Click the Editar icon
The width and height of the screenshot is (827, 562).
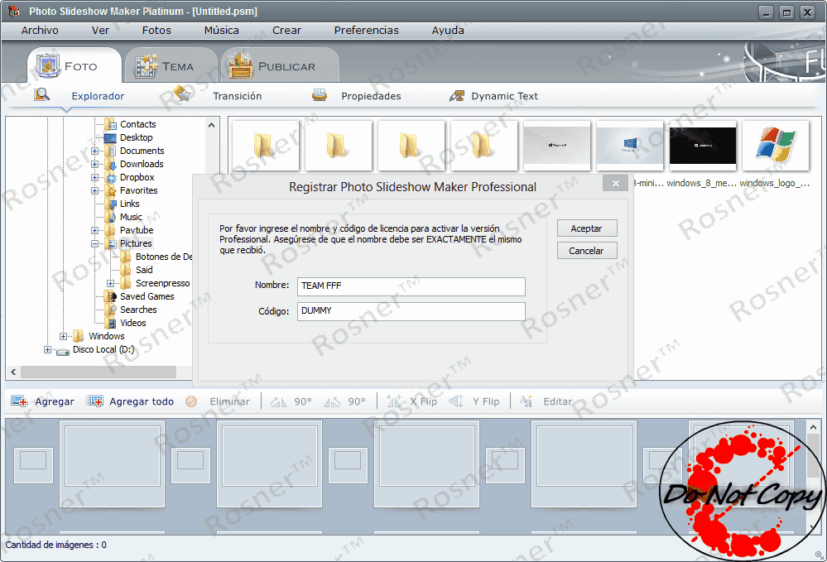526,401
